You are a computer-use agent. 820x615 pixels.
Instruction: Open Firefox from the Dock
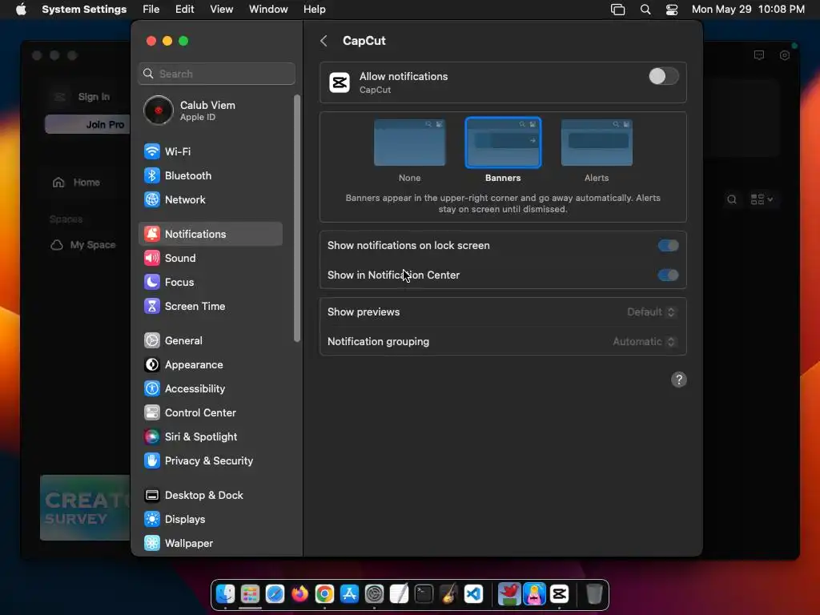point(299,594)
